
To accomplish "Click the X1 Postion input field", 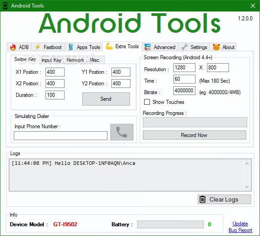I will 55,72.
